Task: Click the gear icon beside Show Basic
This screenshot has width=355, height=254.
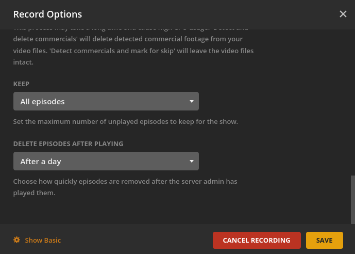Action: tap(17, 240)
